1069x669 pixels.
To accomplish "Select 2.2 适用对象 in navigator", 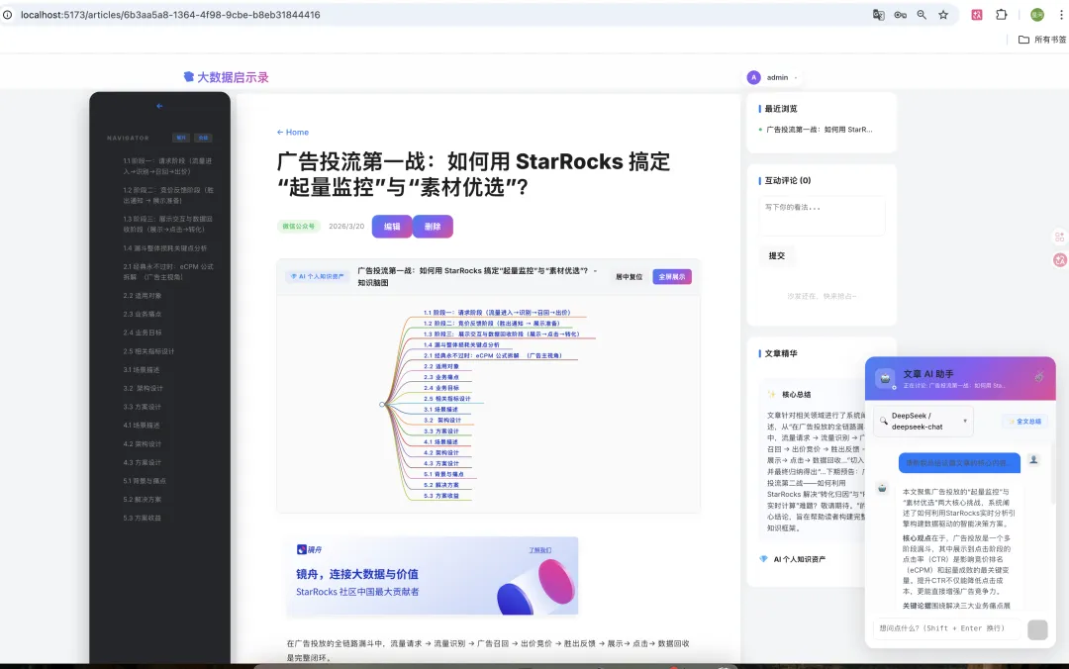I will 143,296.
